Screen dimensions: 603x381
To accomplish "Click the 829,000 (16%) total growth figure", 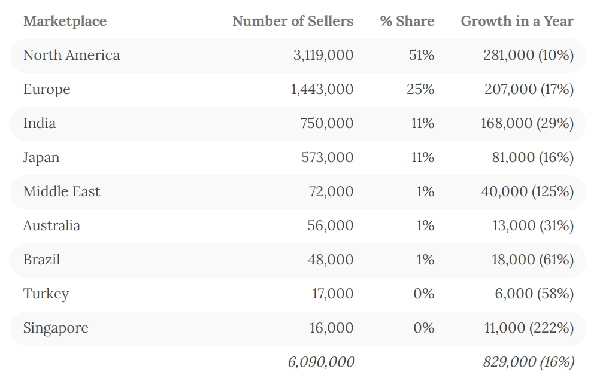I will pos(529,362).
